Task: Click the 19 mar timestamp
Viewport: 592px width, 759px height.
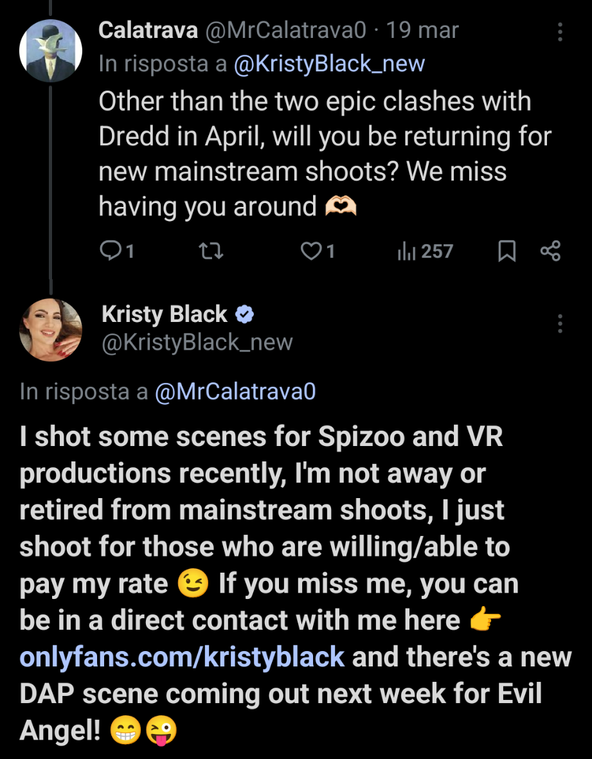Action: (422, 30)
